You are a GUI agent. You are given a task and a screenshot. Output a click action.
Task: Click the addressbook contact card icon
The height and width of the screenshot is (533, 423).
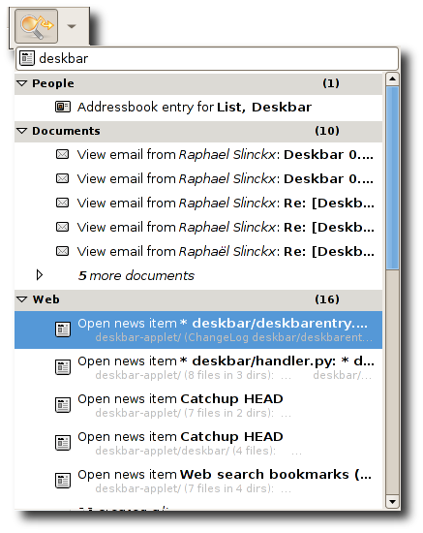click(63, 107)
